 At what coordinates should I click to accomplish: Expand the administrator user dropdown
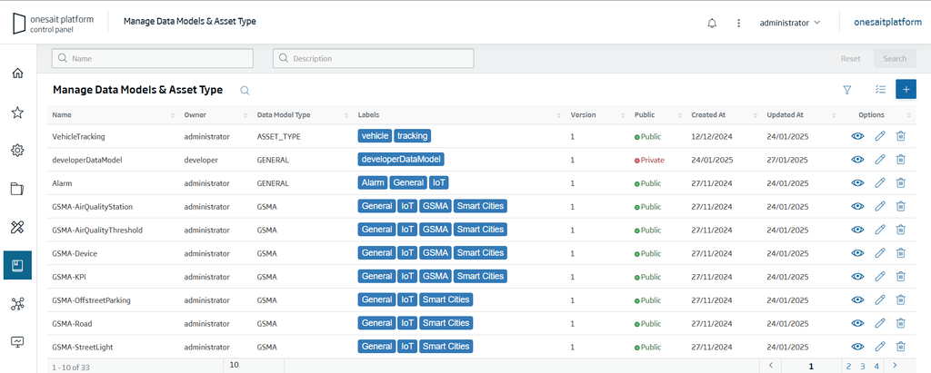click(790, 23)
